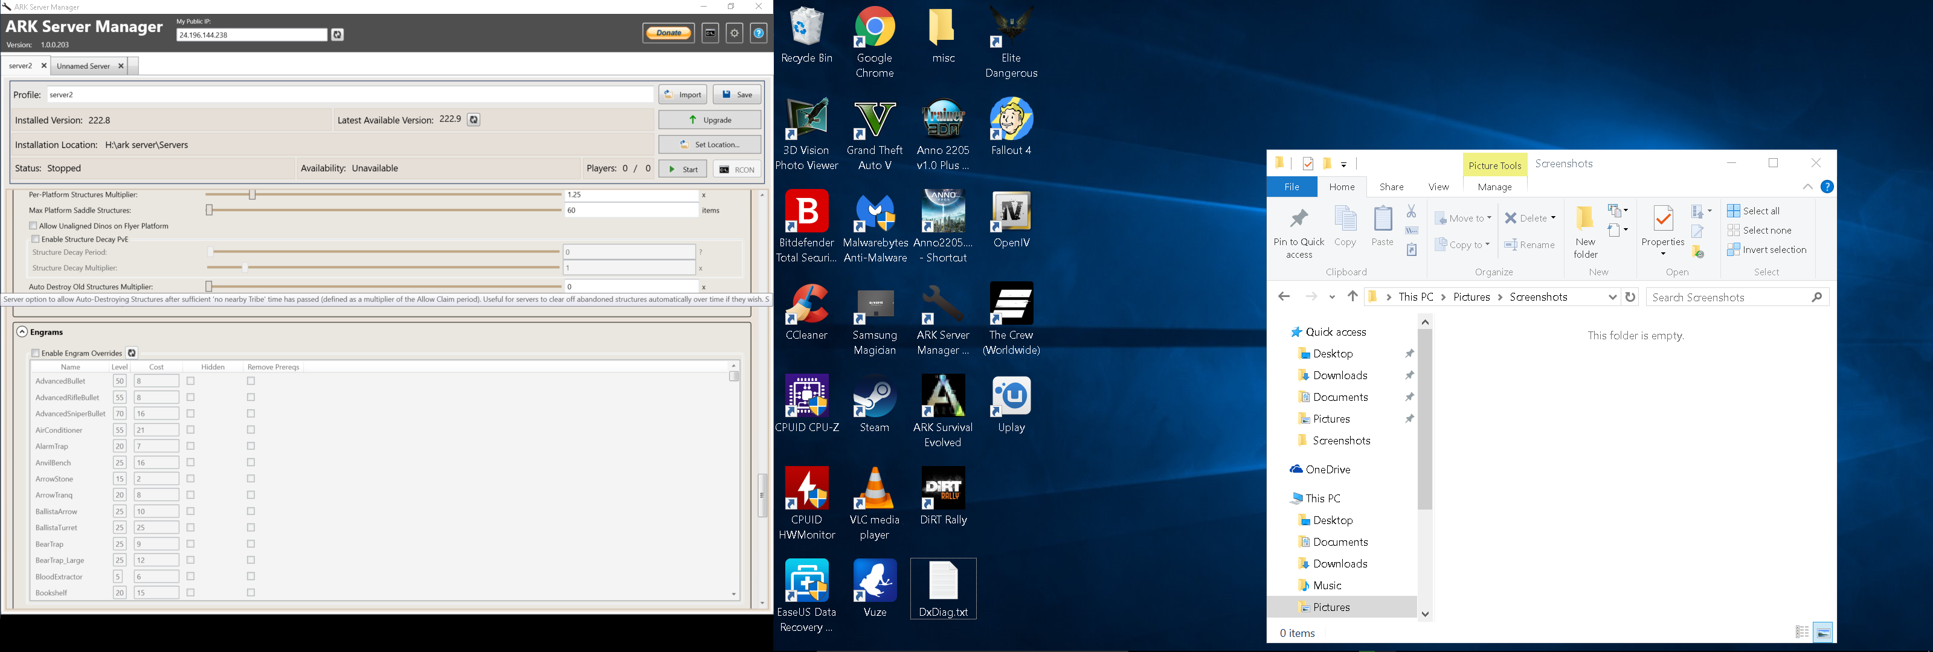Select the Fallout 4 desktop icon

coord(1011,127)
